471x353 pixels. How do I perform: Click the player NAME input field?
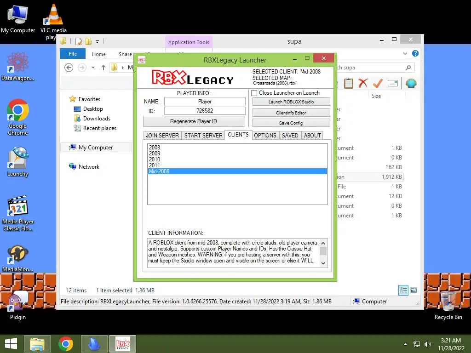click(x=205, y=102)
